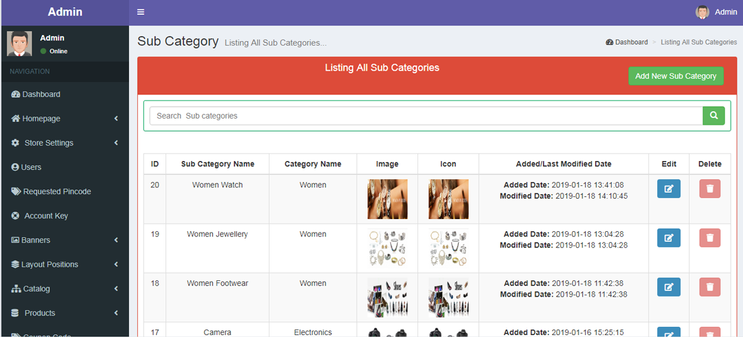Click the Added/Last Modified Date column header

coord(563,164)
